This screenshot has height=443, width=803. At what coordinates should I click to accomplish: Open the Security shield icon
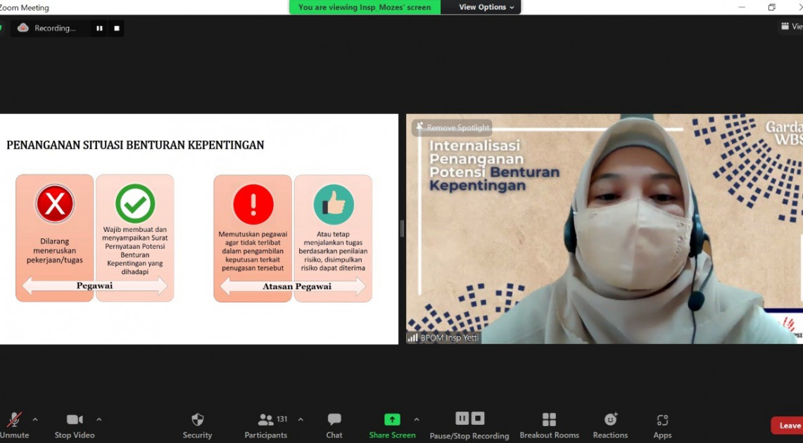pyautogui.click(x=198, y=420)
